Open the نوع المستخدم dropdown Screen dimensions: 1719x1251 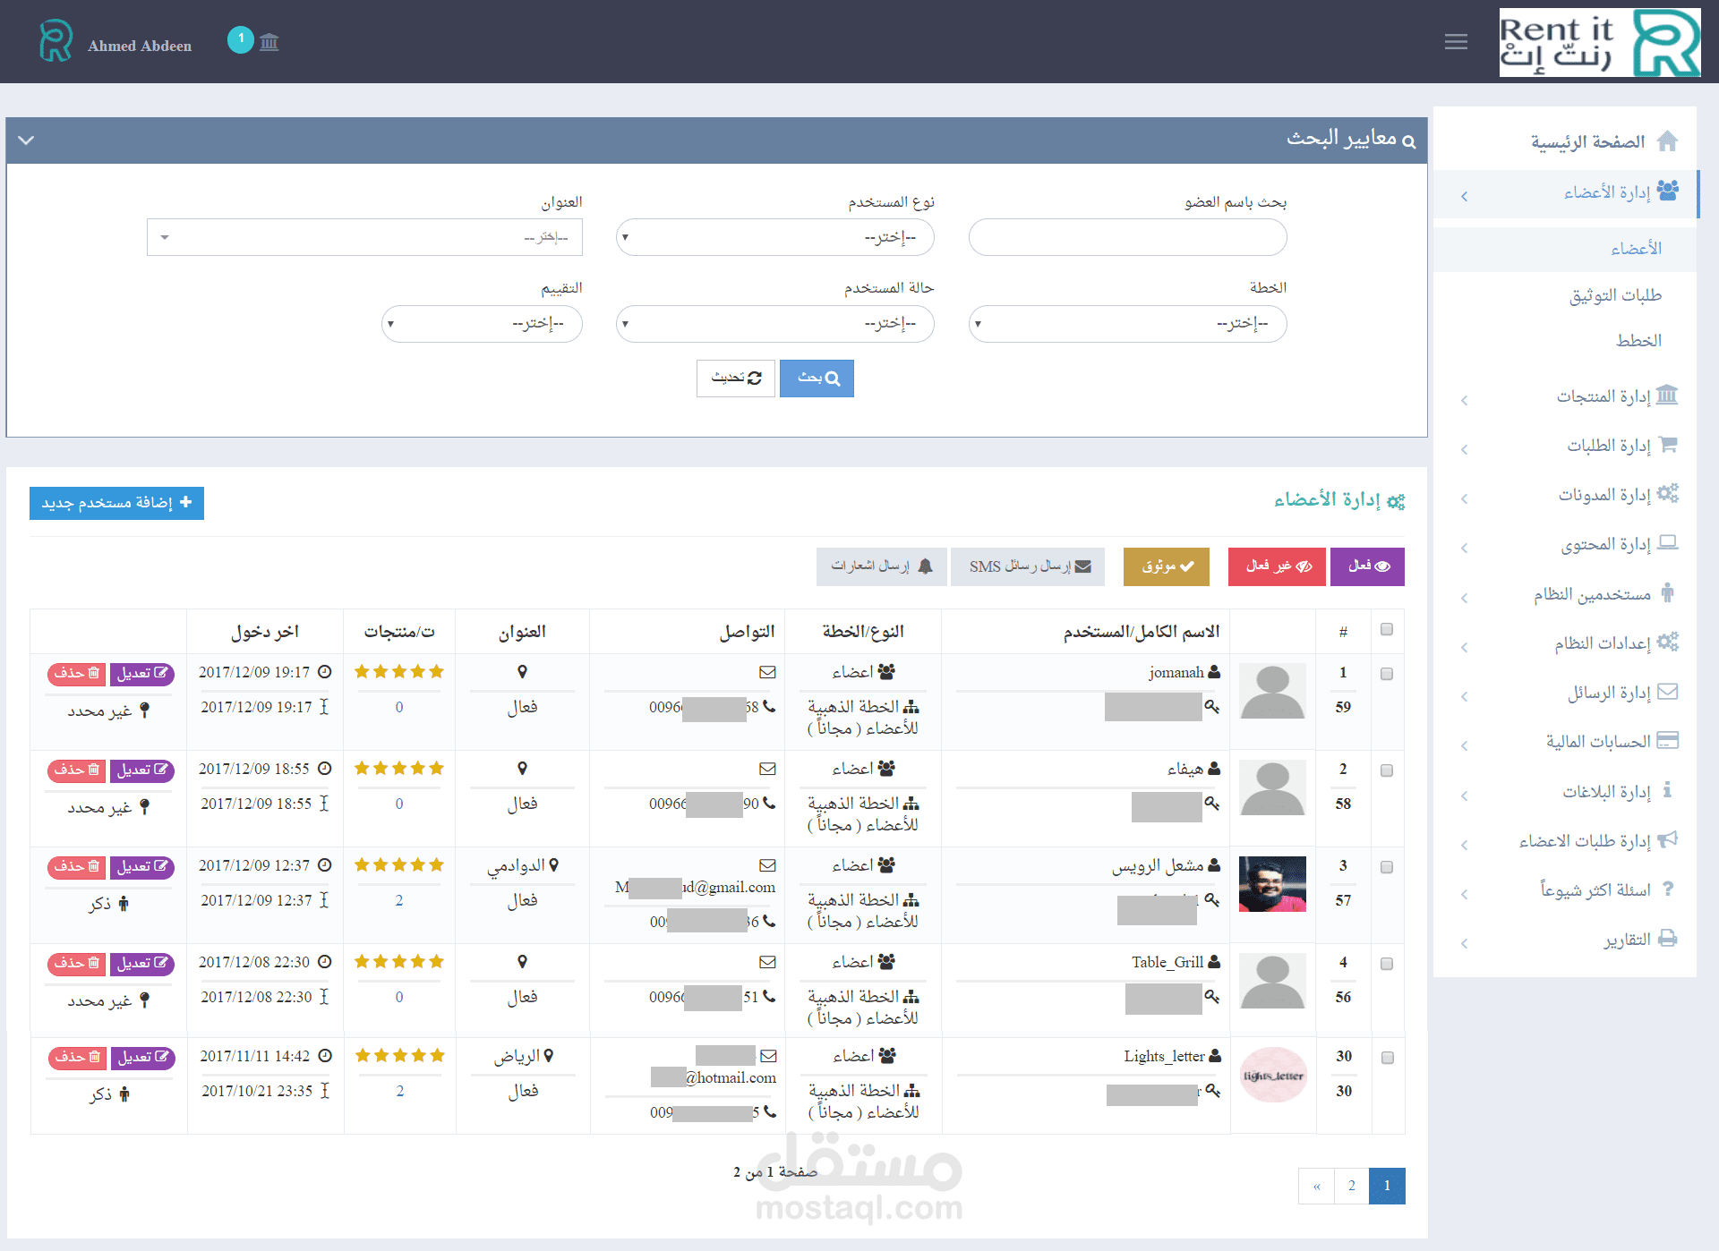[x=774, y=238]
